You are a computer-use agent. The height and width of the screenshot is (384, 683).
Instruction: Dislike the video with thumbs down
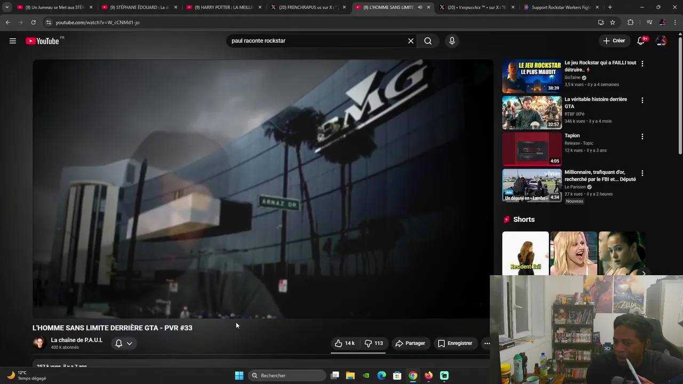click(x=374, y=343)
